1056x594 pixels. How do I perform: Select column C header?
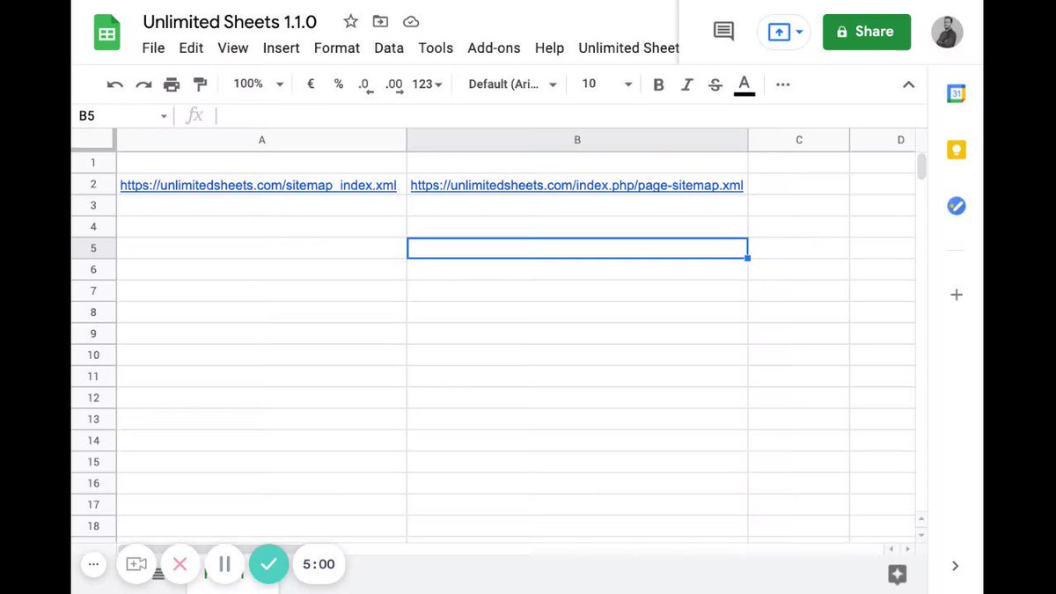(x=799, y=140)
